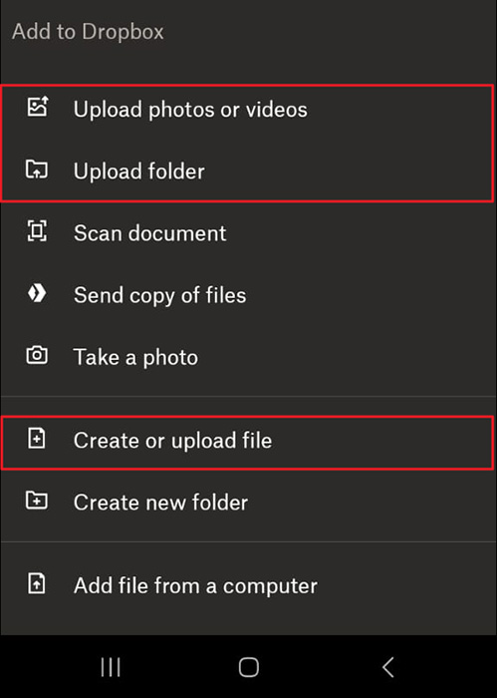Open Android recent apps navigation button
The width and height of the screenshot is (497, 698).
(111, 667)
